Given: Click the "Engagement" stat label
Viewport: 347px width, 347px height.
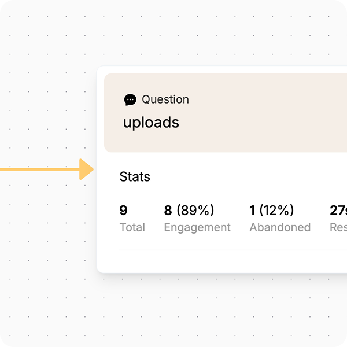Looking at the screenshot, I should (197, 227).
